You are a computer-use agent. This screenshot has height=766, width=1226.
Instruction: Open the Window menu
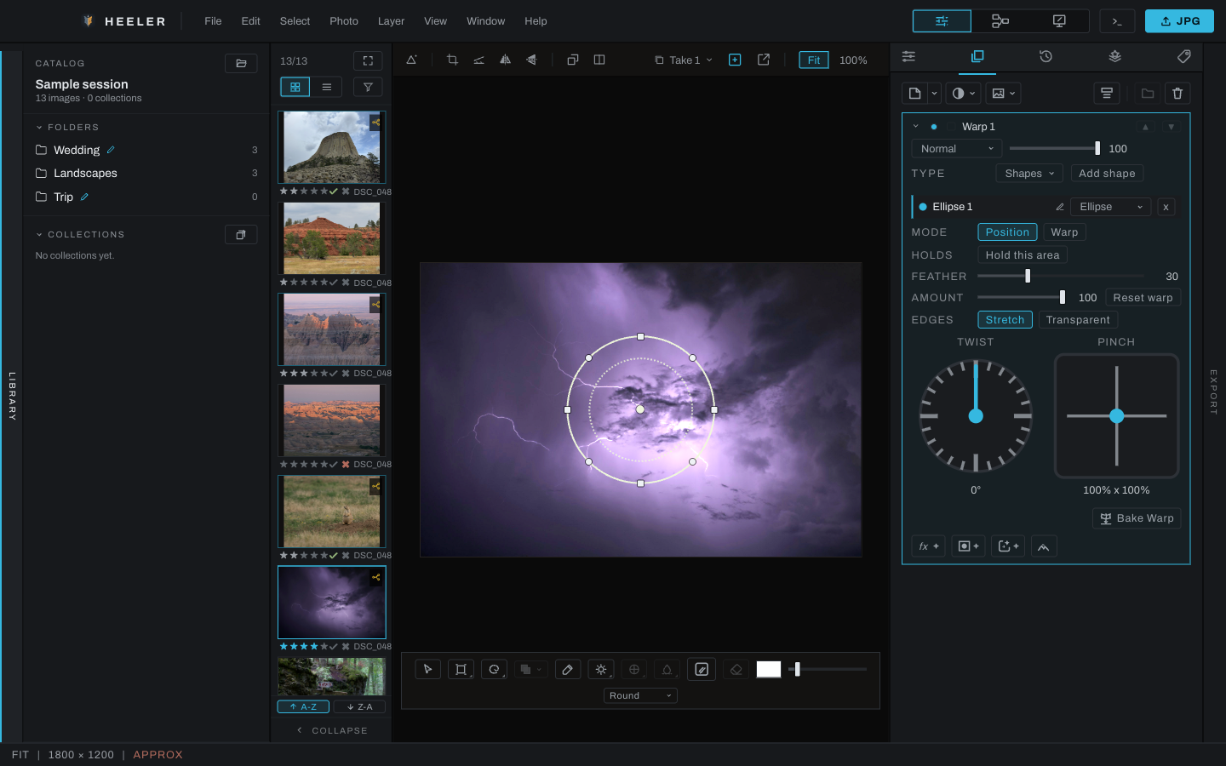(485, 21)
